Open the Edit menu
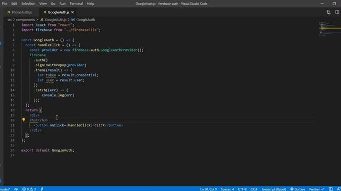This screenshot has height=191, width=341. click(x=14, y=4)
